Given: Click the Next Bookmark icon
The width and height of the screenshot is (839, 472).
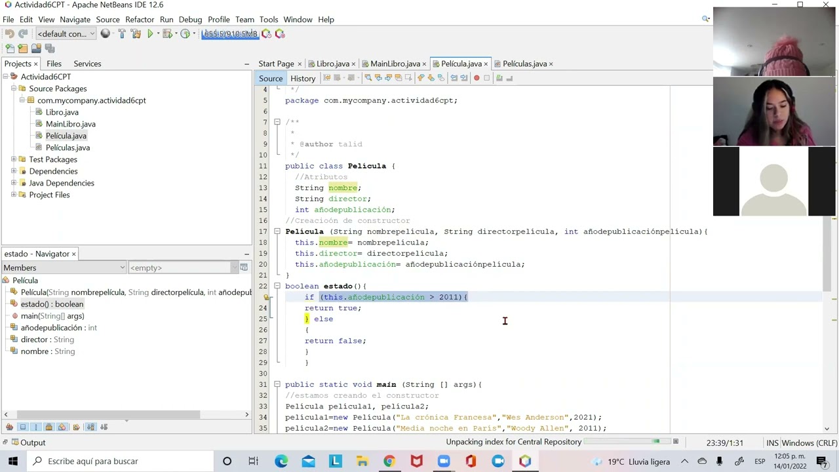Looking at the screenshot, I should coord(431,78).
